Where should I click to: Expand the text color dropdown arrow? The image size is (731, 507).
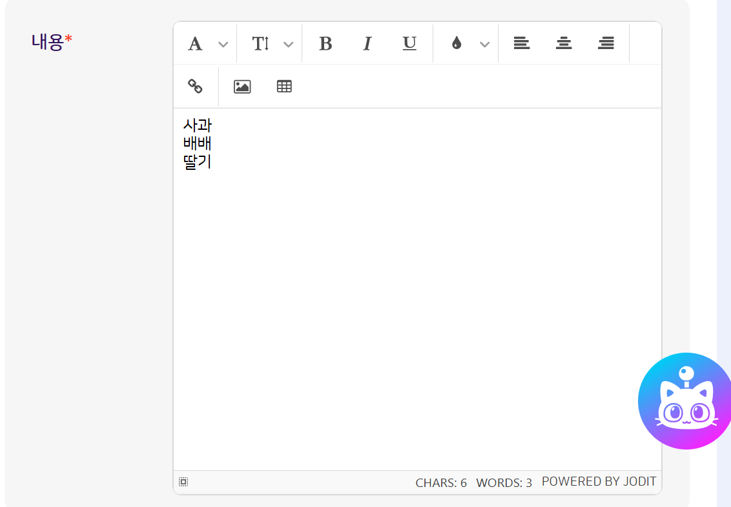click(x=484, y=44)
